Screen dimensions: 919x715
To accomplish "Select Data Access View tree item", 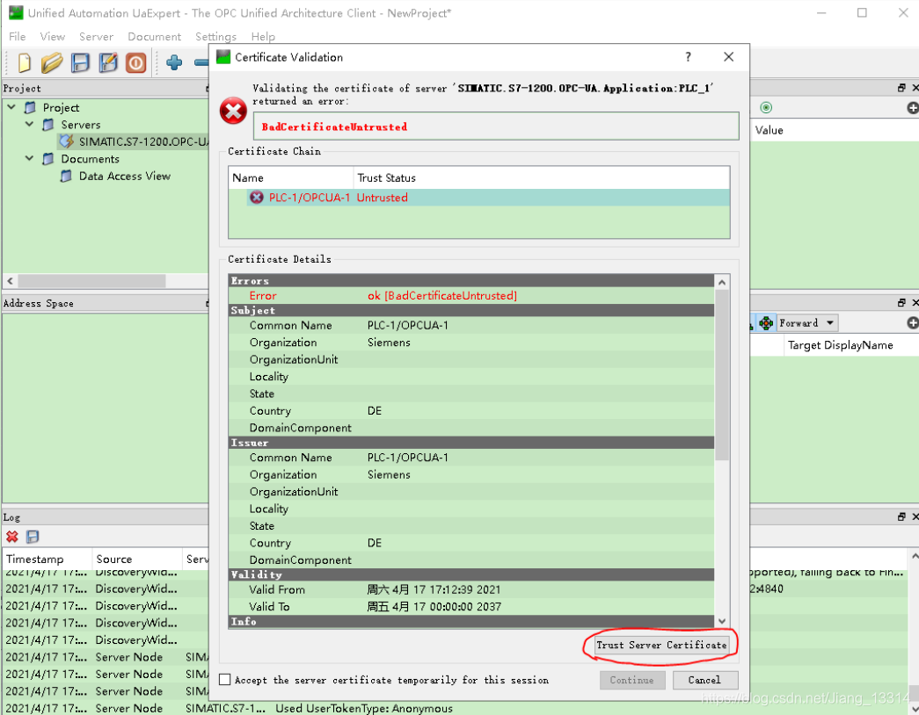I will coord(125,177).
